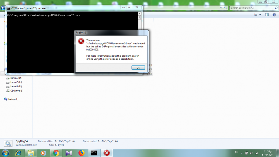Open Windows Media Player from taskbar
This screenshot has width=279, height=157.
[43, 153]
